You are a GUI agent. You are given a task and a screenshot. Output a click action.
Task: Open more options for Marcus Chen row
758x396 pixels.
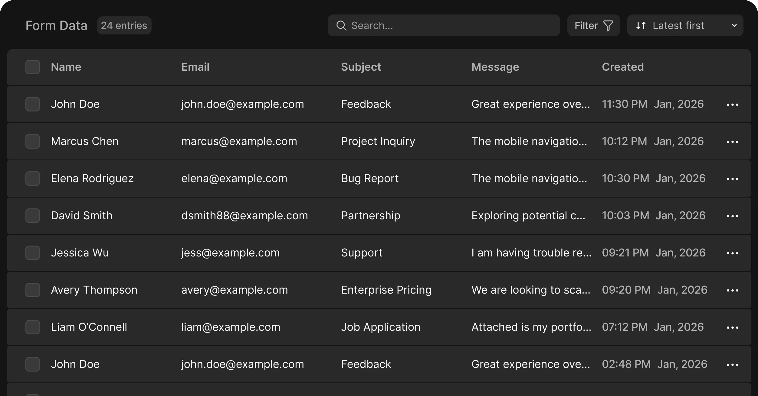[x=732, y=142]
